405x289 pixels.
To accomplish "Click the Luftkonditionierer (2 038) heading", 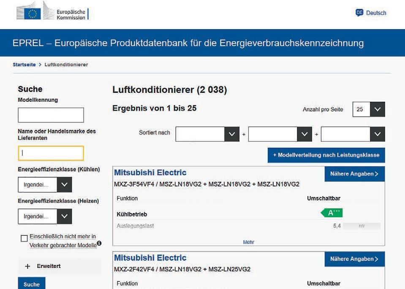I will click(170, 90).
